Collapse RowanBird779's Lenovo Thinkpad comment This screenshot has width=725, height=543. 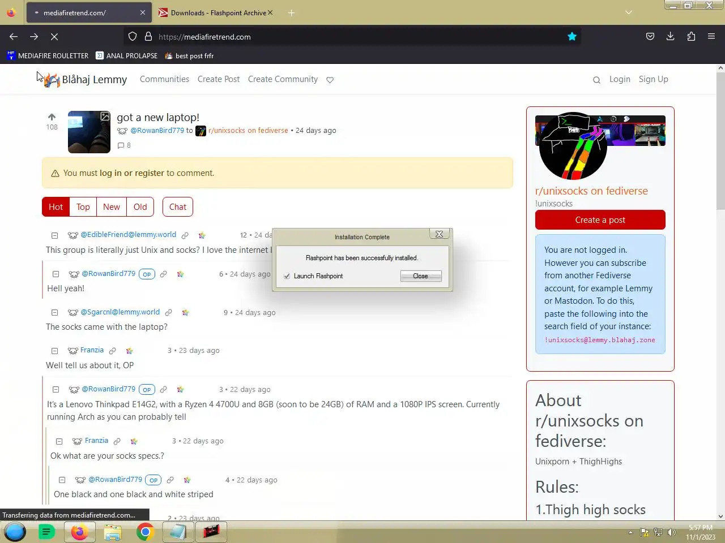click(x=56, y=389)
